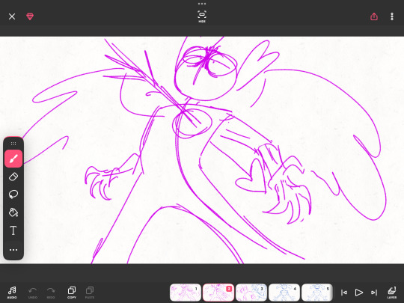Select frame 2 thumbnail
This screenshot has height=303, width=404.
click(218, 293)
